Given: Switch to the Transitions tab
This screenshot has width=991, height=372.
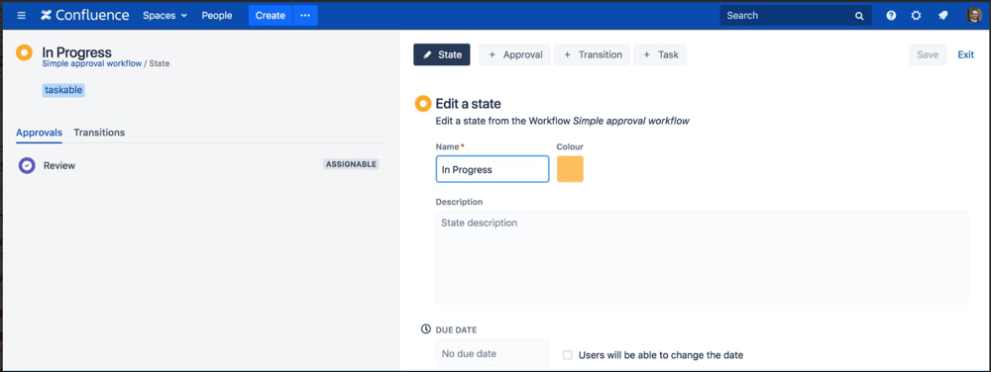Looking at the screenshot, I should pyautogui.click(x=99, y=133).
